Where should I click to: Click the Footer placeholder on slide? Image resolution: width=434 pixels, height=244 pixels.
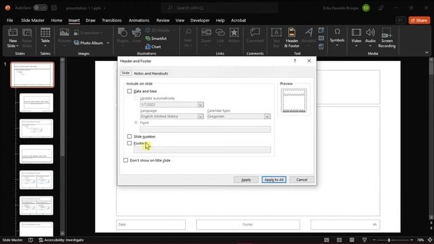coord(248,224)
